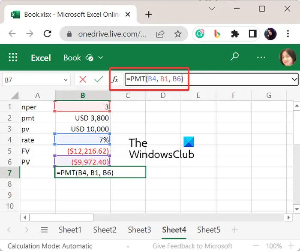Image resolution: width=300 pixels, height=251 pixels.
Task: Expand the Calculation Mode status chevron
Action: [x=128, y=247]
